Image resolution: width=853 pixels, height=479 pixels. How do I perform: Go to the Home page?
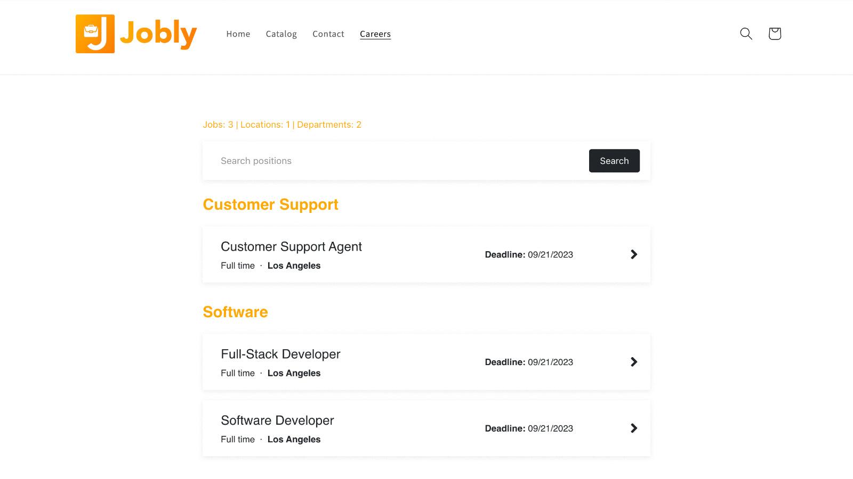point(238,34)
